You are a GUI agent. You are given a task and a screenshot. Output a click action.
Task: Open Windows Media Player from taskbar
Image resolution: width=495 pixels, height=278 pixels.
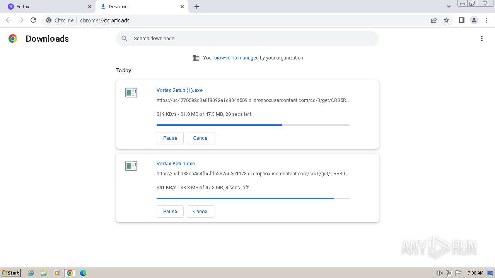pyautogui.click(x=57, y=273)
